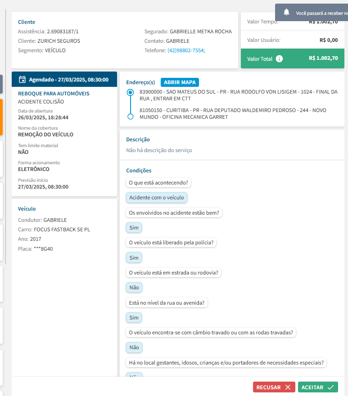Screen dimensions: 348x396
Task: Accept the service with ACEITAR
Action: pyautogui.click(x=317, y=387)
